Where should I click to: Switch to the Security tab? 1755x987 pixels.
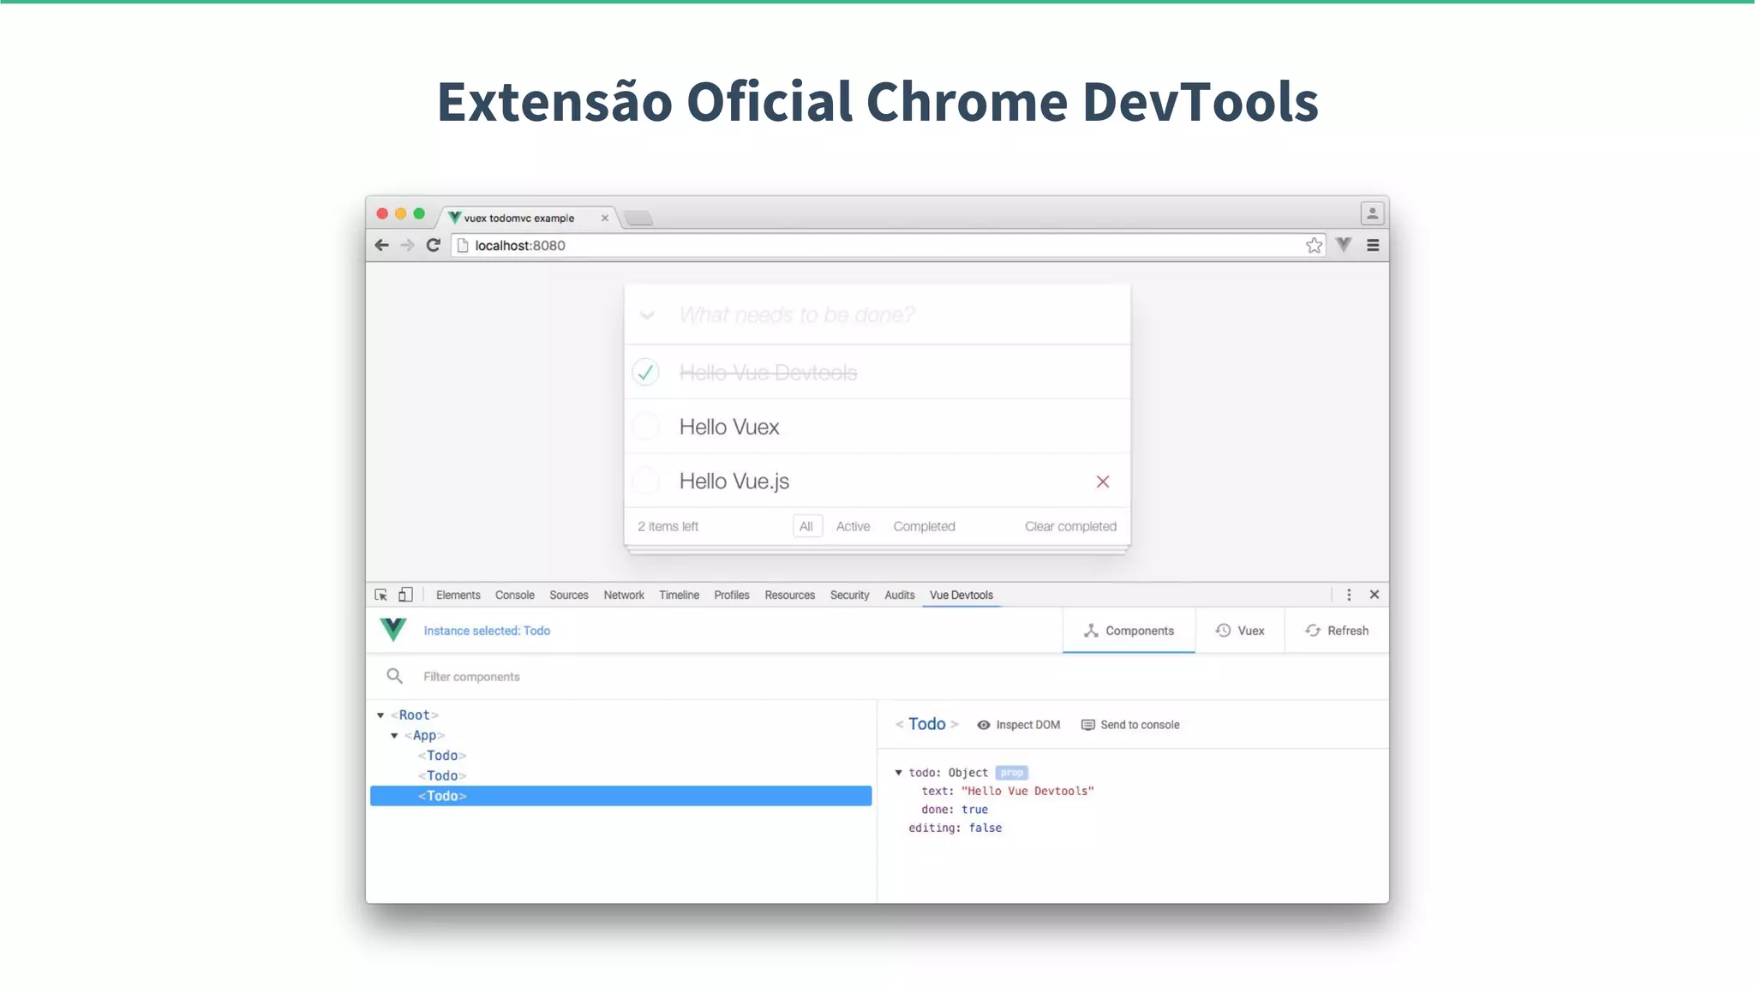click(x=849, y=595)
